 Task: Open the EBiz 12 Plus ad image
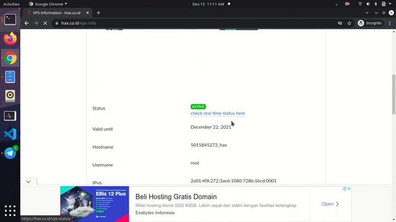95,204
